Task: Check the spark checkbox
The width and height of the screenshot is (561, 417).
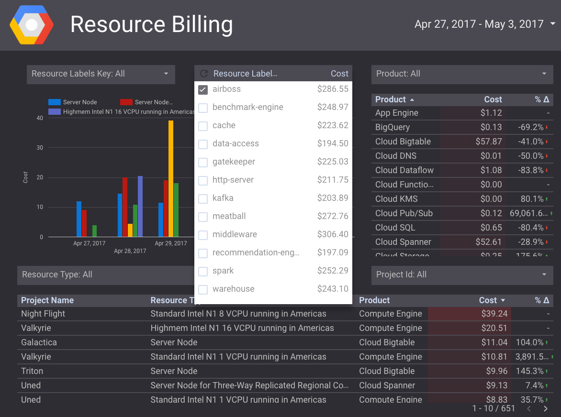Action: tap(203, 272)
